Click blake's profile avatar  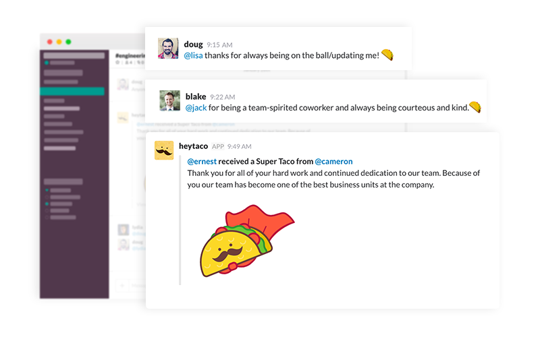click(170, 100)
